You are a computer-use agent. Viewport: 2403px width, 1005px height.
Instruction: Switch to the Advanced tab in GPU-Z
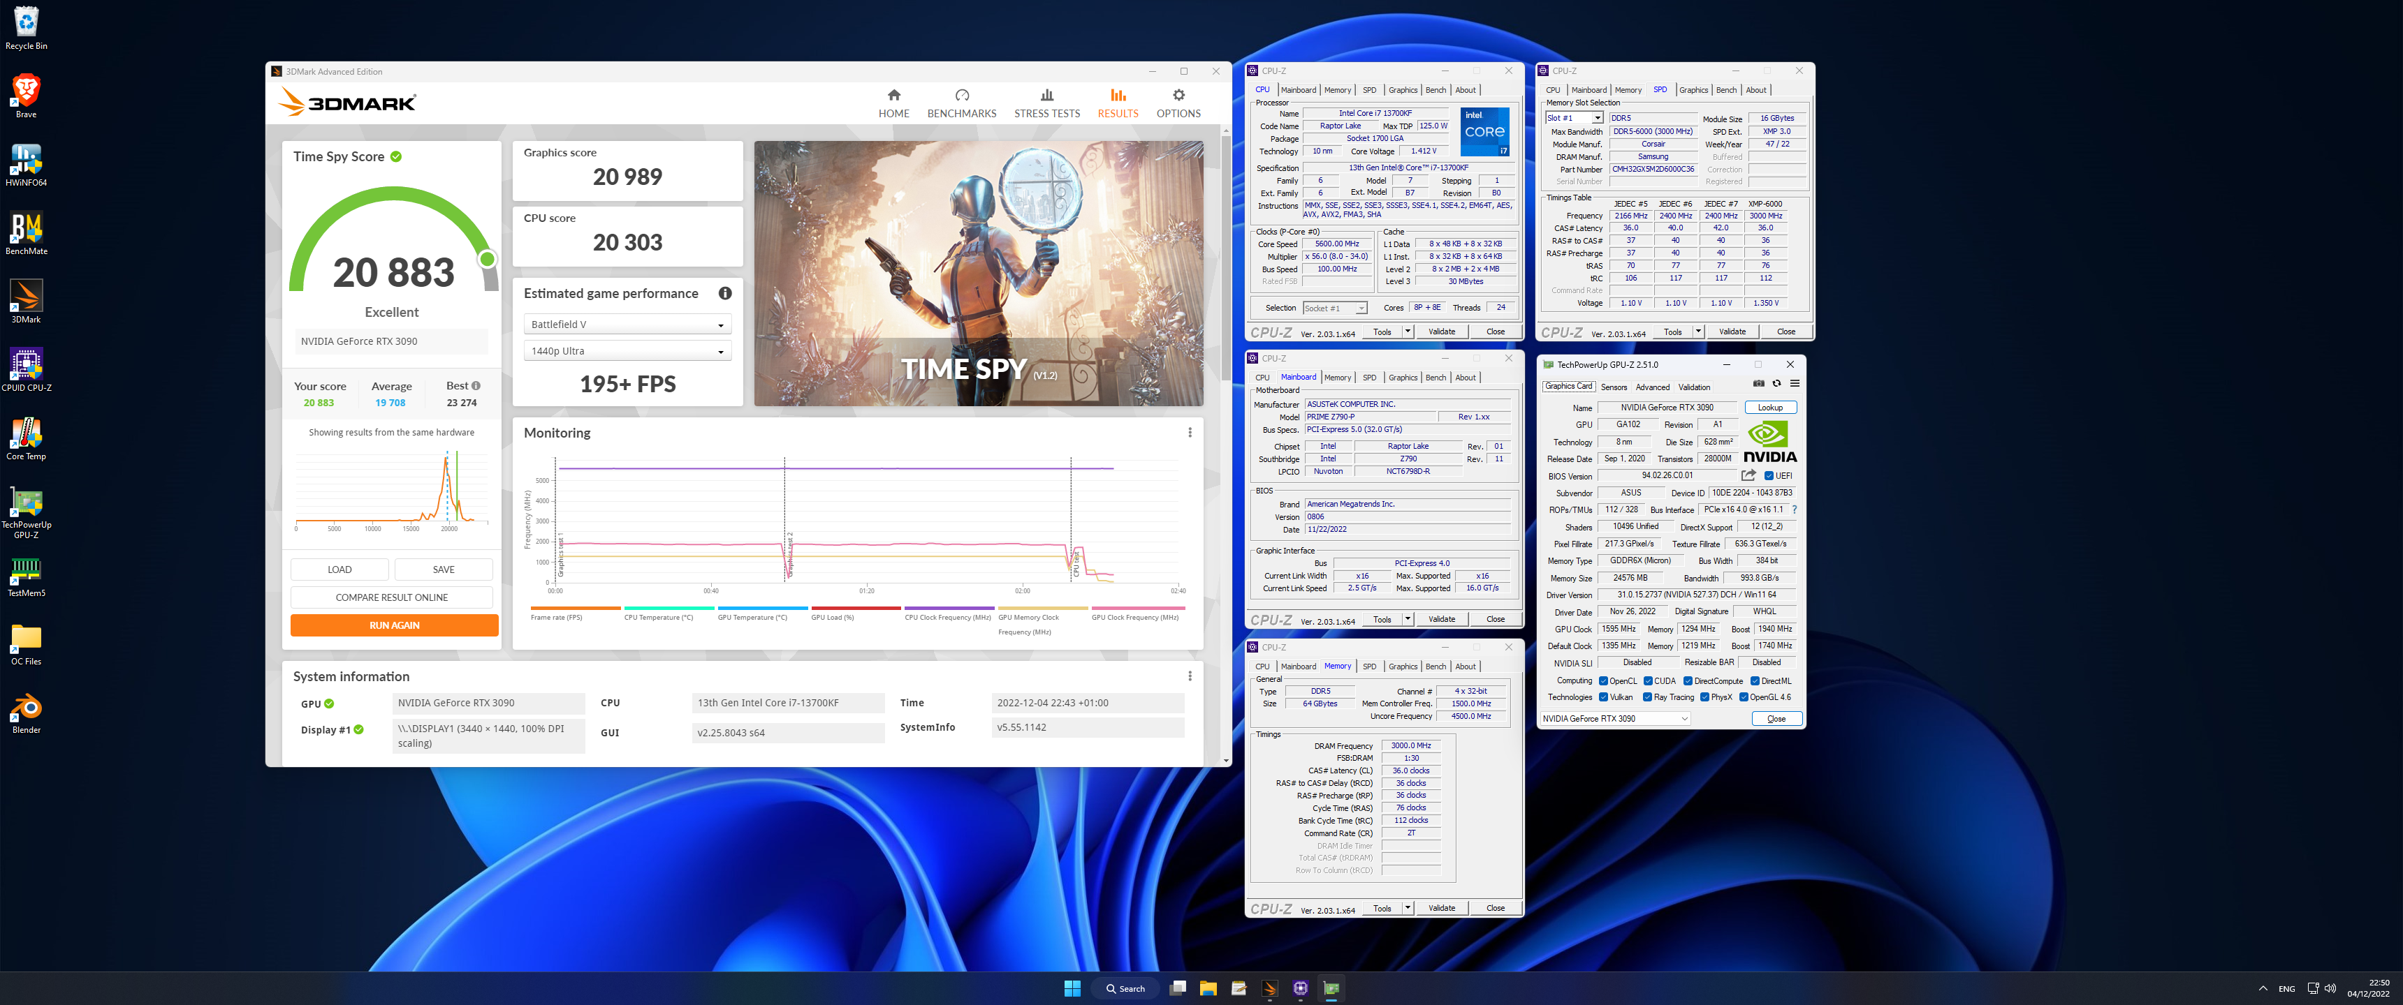[1652, 387]
